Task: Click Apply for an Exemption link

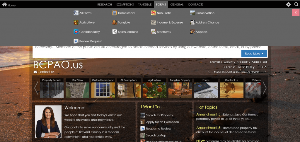Action: point(162,122)
